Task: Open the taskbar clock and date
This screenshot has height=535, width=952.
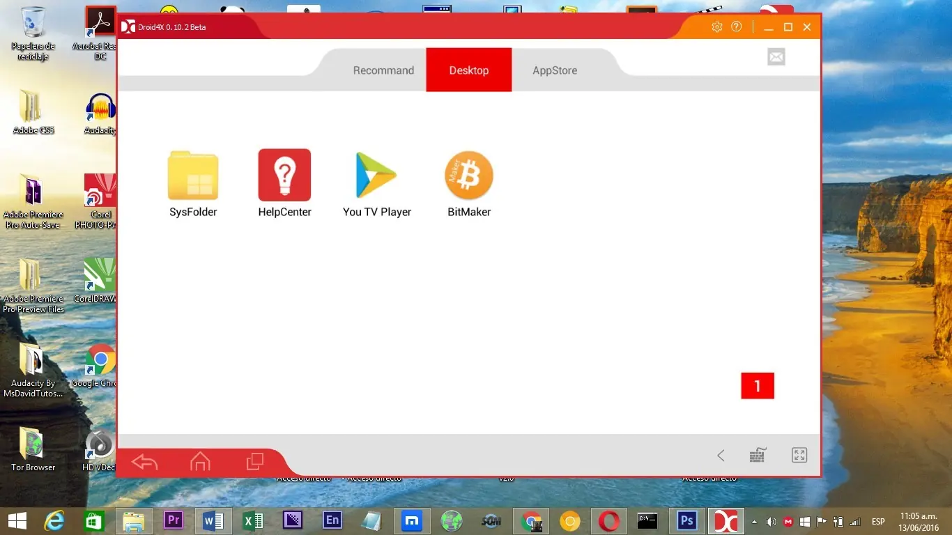Action: 919,521
